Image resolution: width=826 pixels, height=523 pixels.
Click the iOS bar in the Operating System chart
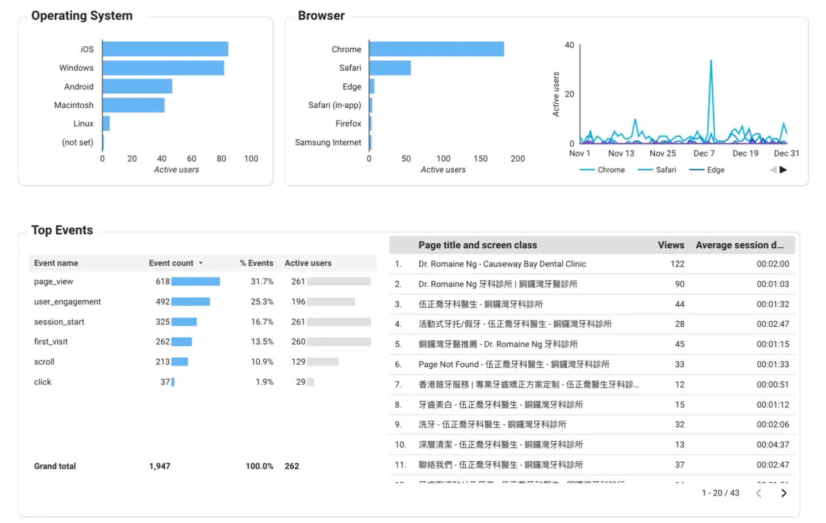click(x=165, y=49)
